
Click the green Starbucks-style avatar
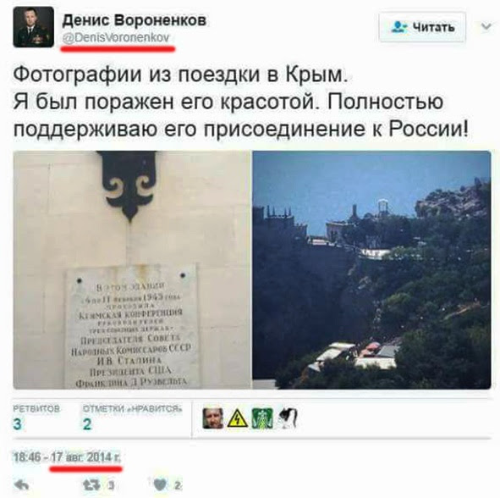tap(262, 418)
